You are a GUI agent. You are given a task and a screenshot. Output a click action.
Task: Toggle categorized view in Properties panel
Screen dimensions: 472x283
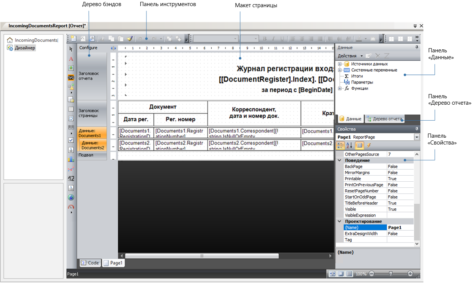click(341, 145)
